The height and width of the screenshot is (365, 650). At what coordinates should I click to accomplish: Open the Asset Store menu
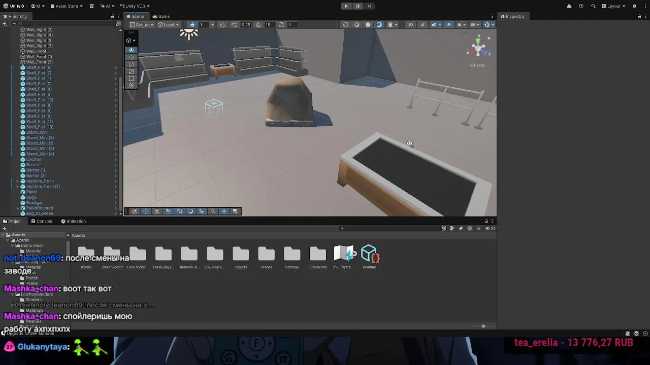(x=66, y=6)
